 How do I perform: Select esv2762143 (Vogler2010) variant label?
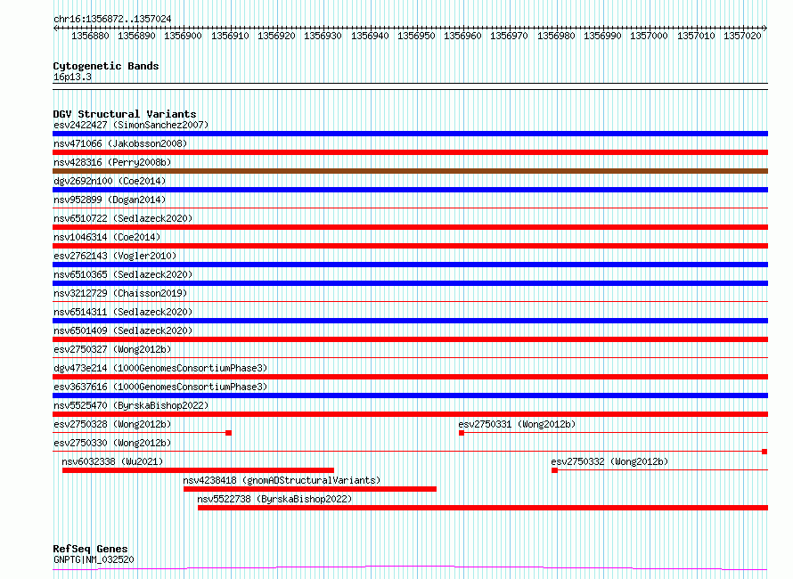pyautogui.click(x=115, y=256)
